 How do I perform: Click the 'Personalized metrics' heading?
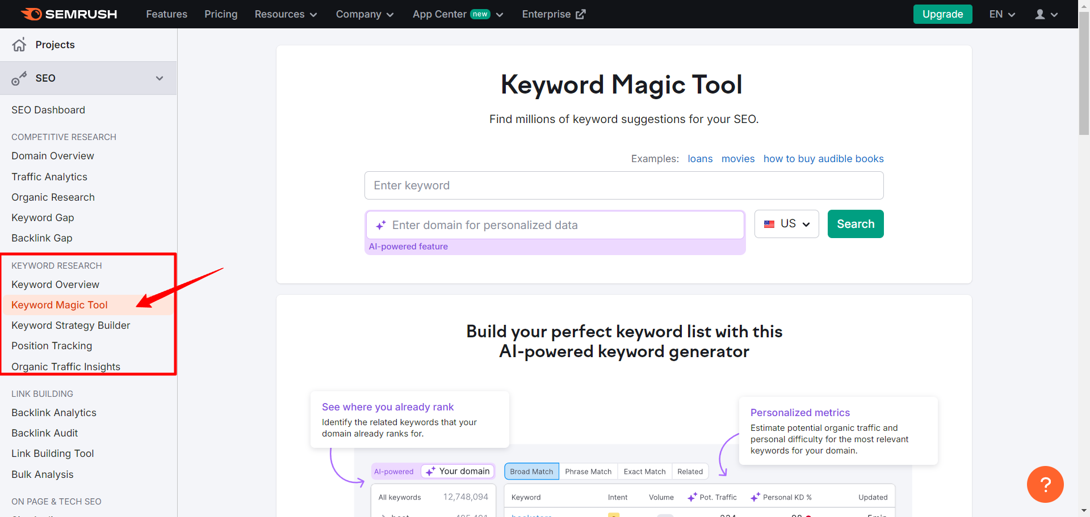pyautogui.click(x=800, y=413)
